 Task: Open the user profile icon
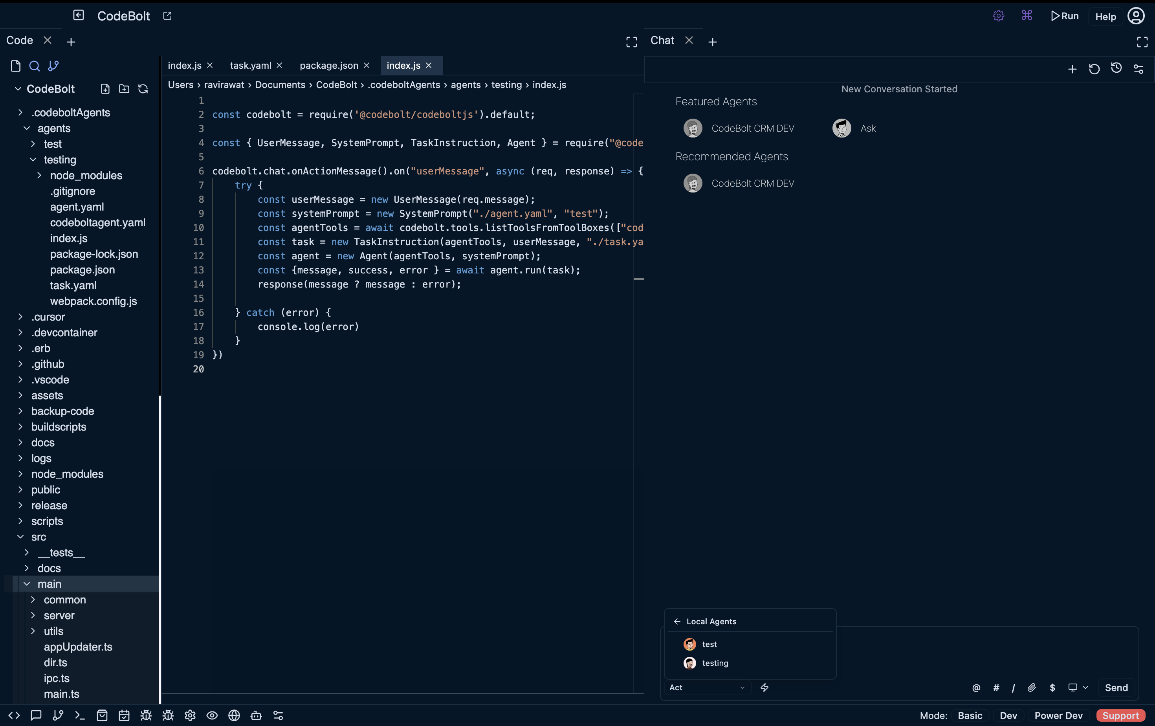1136,16
